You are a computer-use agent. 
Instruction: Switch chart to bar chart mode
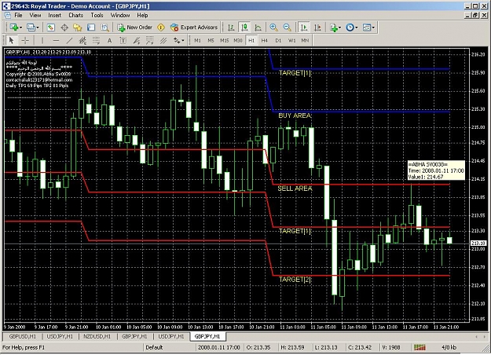231,27
